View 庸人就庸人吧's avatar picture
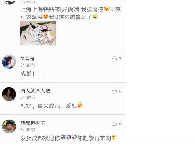 (x=9, y=94)
